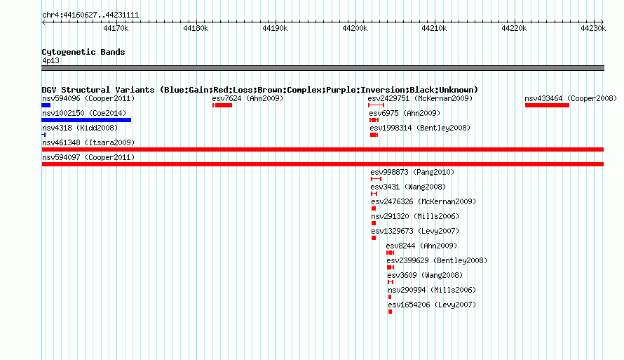Click the 44210k ruler mark

[434, 28]
